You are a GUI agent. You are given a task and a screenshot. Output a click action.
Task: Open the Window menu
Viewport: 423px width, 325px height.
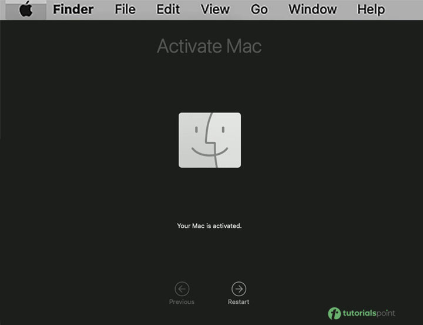pyautogui.click(x=313, y=9)
